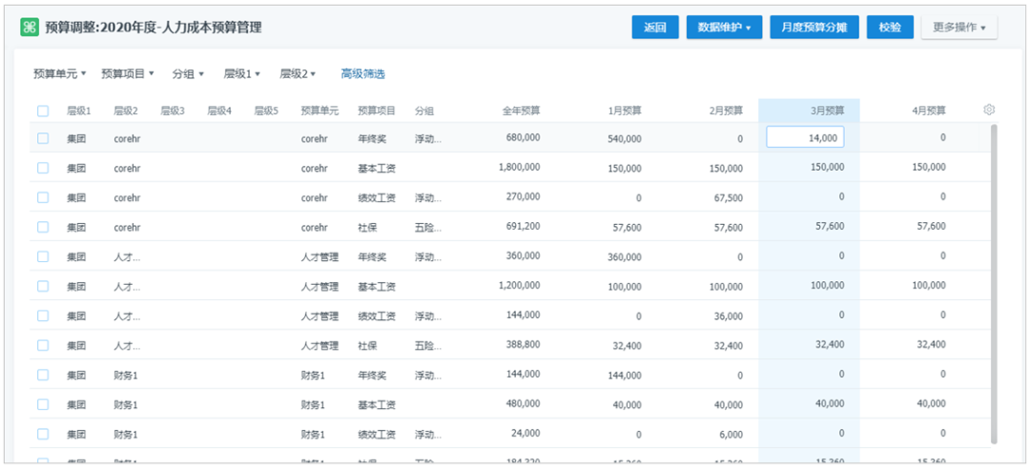The height and width of the screenshot is (468, 1030).
Task: Click the 691,200 annual budget cell
Action: (524, 226)
